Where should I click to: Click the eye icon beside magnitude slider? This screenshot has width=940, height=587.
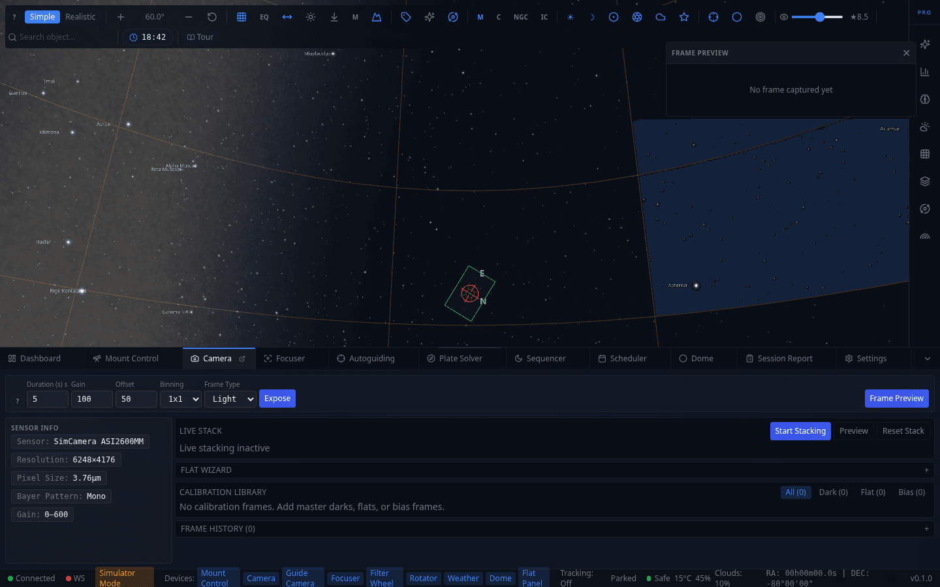point(784,17)
